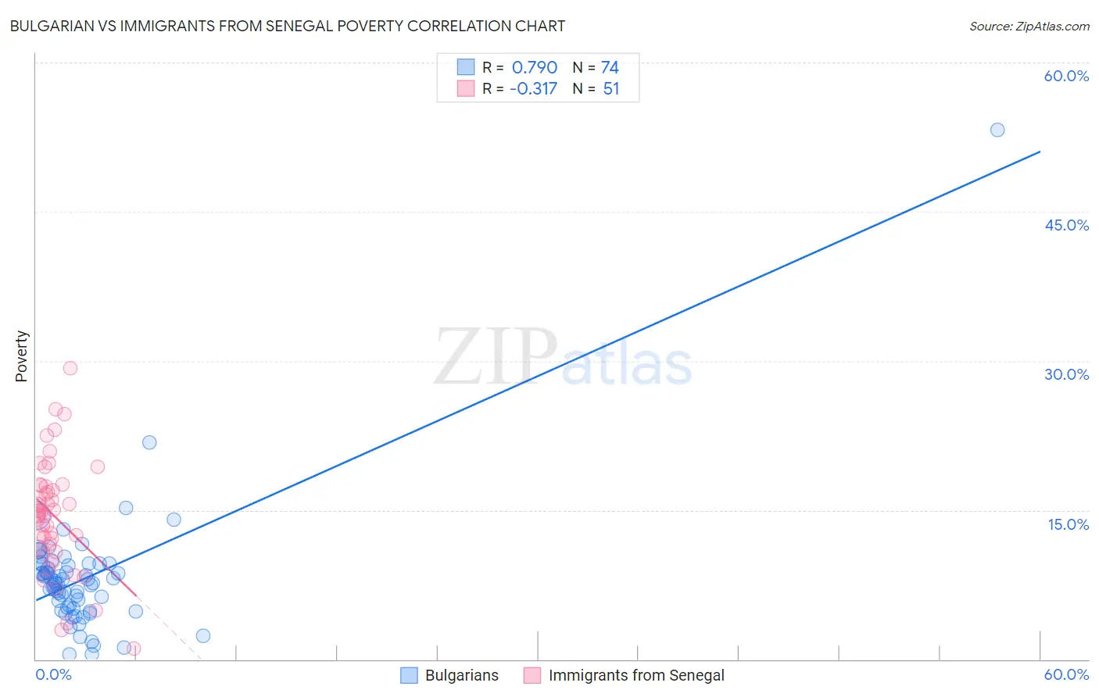Click the pink Immigrants from Senegal swatch
1099x697 pixels.
pos(532,675)
